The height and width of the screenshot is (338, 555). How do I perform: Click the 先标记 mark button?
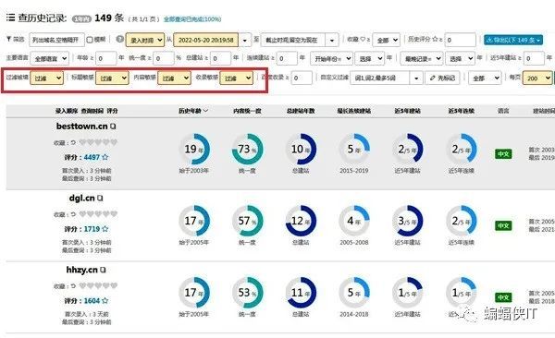442,78
